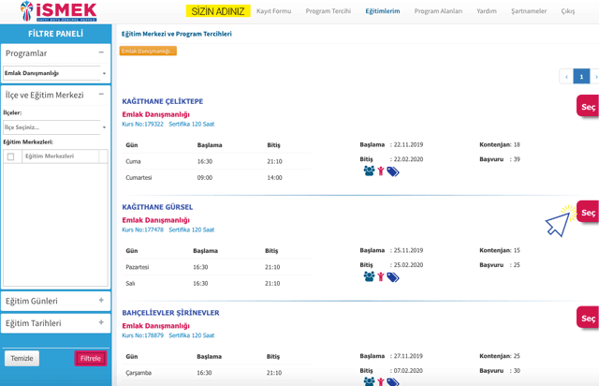Click the İSMEK logo
599x386 pixels.
(58, 11)
